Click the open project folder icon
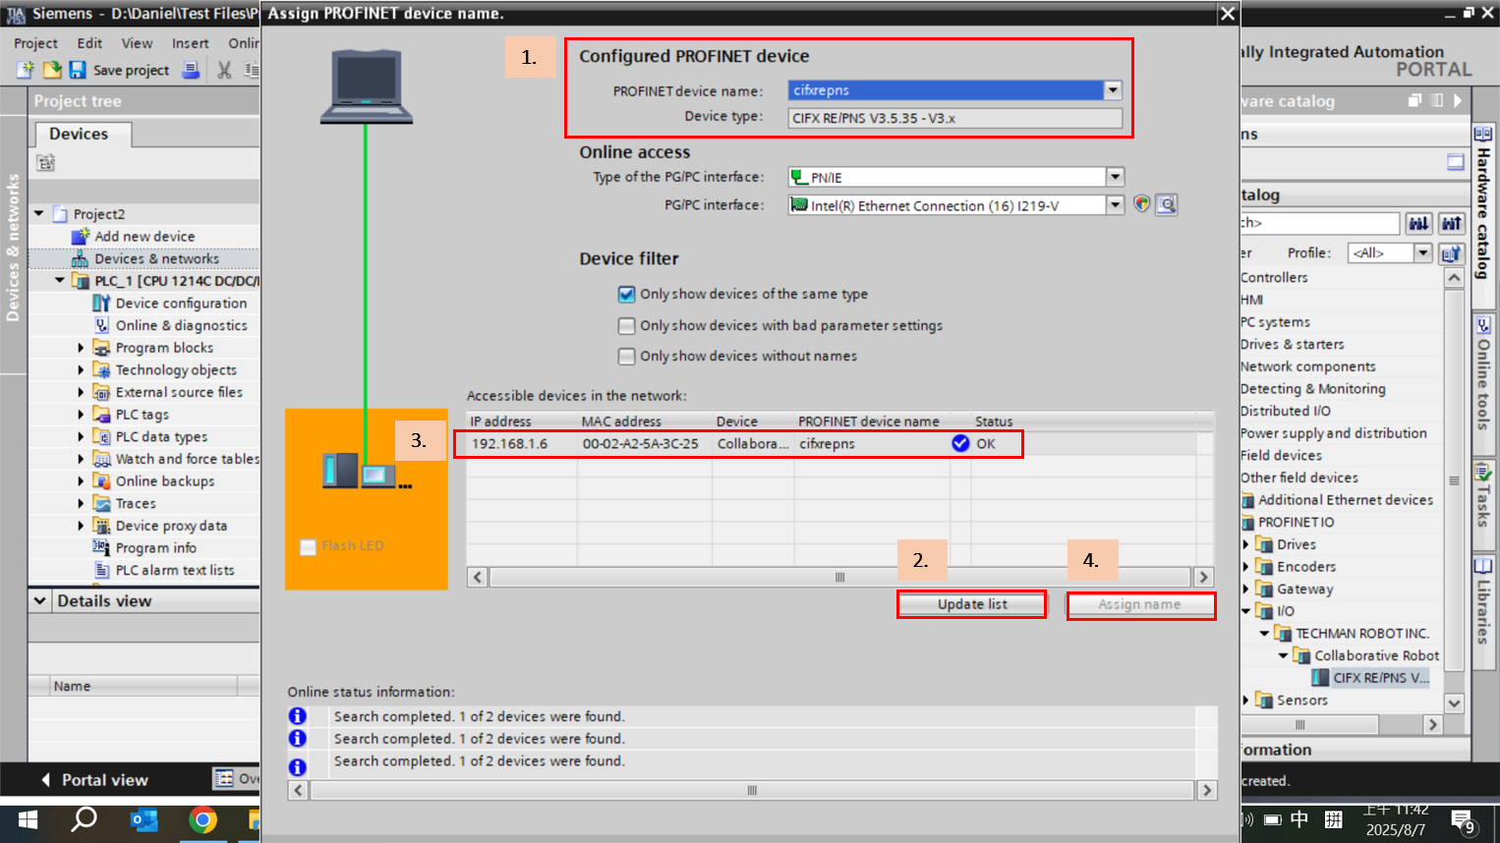Screen dimensions: 1500x843 tap(52, 70)
